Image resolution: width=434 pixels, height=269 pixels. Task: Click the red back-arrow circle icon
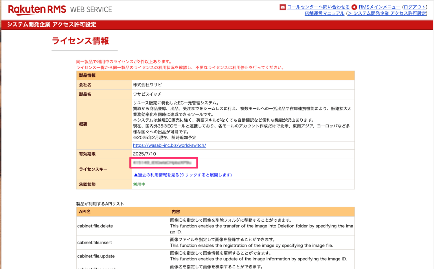click(x=354, y=7)
